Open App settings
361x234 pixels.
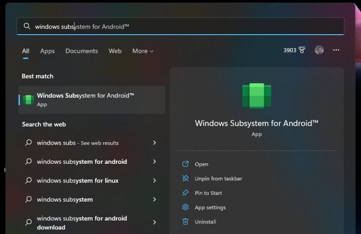coord(210,207)
